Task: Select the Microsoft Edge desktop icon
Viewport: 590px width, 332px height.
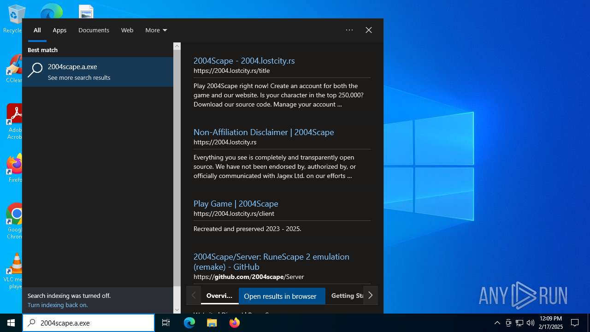Action: point(51,11)
